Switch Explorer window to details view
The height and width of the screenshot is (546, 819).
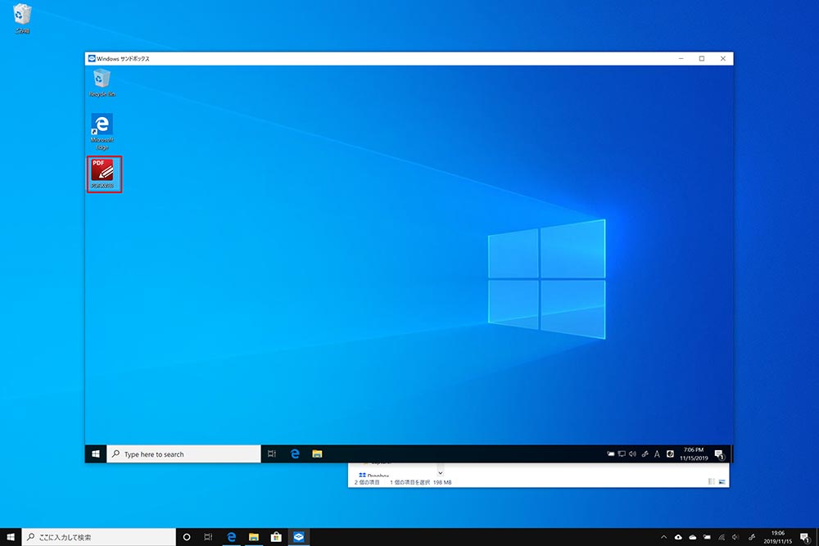(x=712, y=482)
